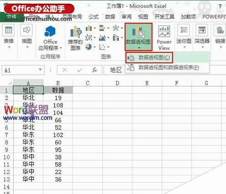Select cell B12 with value 22

click(x=58, y=172)
